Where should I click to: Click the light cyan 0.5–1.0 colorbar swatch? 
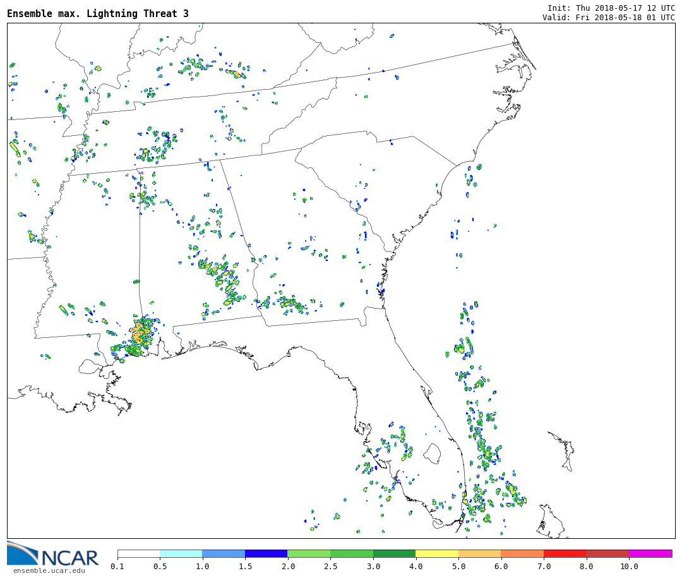click(181, 553)
